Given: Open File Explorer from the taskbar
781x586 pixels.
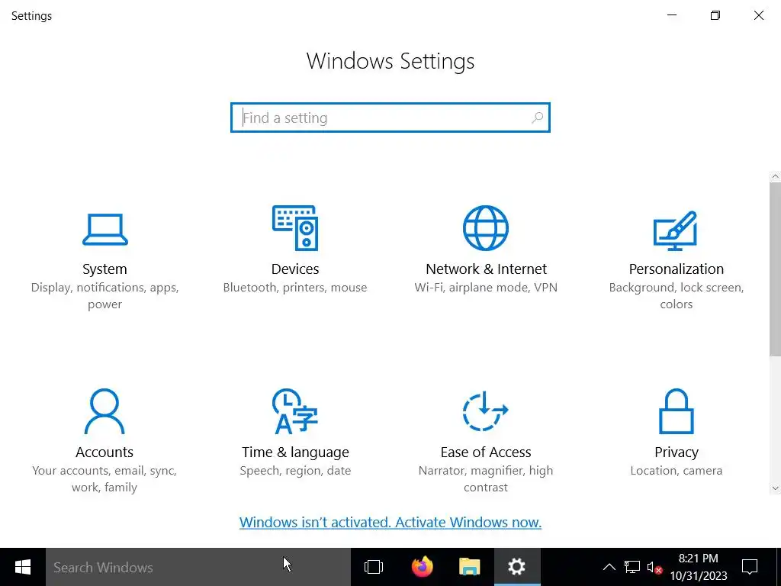Looking at the screenshot, I should 469,567.
